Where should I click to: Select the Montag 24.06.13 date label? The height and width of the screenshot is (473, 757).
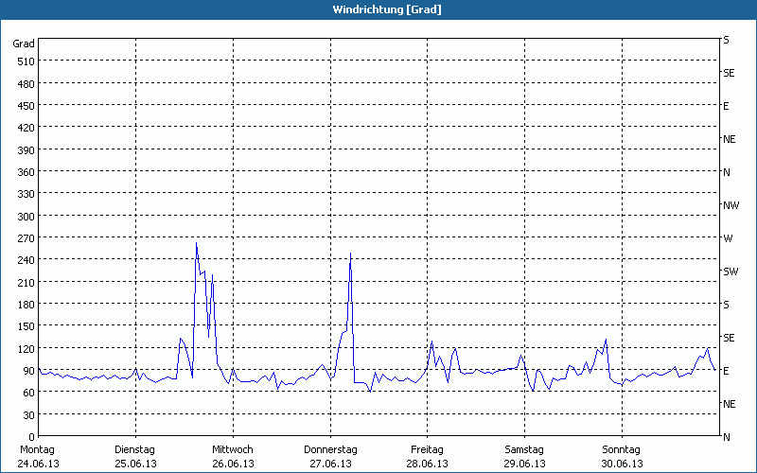tap(38, 456)
